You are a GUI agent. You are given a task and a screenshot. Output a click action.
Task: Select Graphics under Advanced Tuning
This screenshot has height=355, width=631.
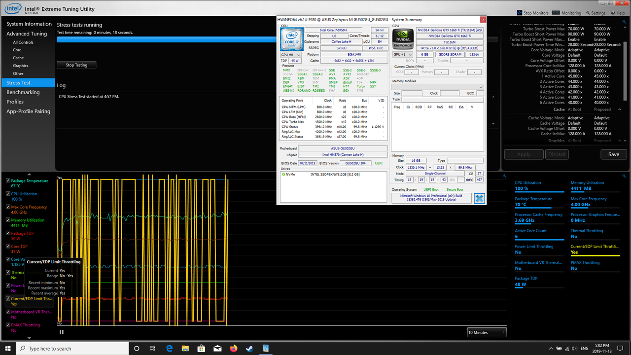pyautogui.click(x=21, y=66)
